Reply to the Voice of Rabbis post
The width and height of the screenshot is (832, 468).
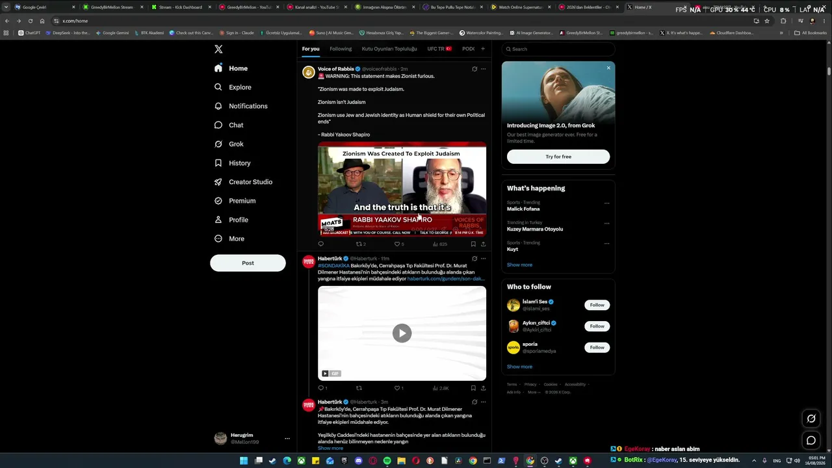pyautogui.click(x=320, y=244)
